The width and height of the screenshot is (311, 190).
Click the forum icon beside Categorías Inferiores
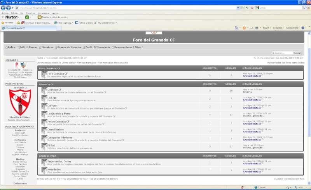(44, 139)
